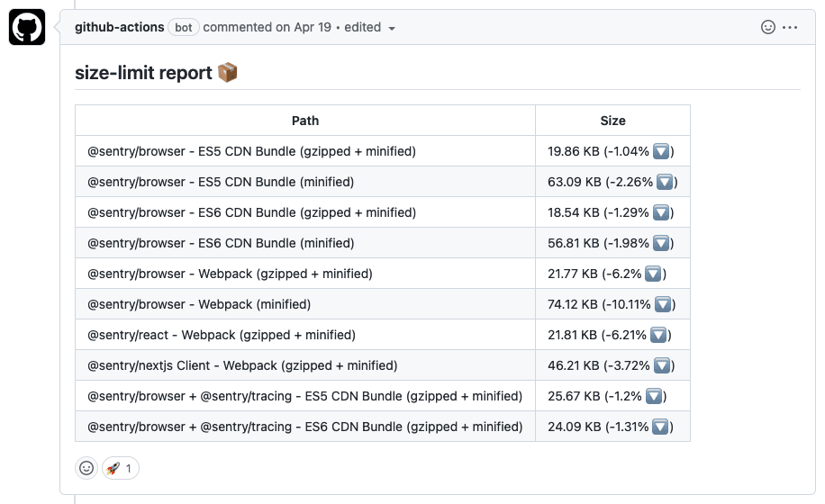Select '@sentry/browser - ES5 CDN Bundle (gzipped + minified)'
The image size is (825, 504).
point(251,151)
